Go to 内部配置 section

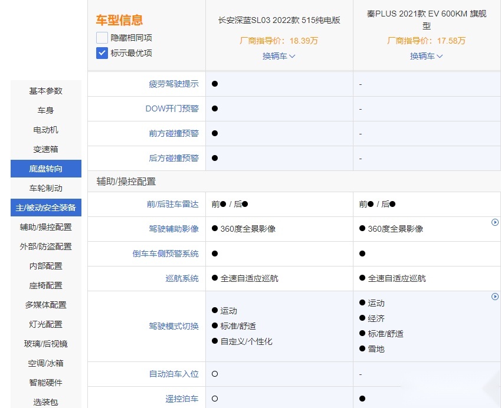(x=45, y=266)
